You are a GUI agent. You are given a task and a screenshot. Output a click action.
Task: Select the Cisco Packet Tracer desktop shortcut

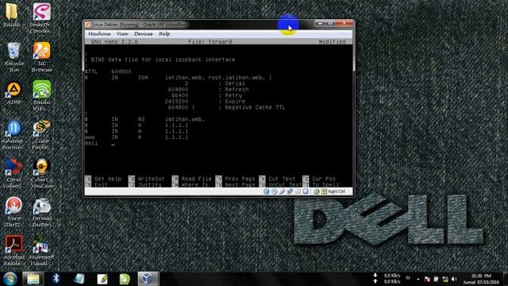pyautogui.click(x=40, y=134)
